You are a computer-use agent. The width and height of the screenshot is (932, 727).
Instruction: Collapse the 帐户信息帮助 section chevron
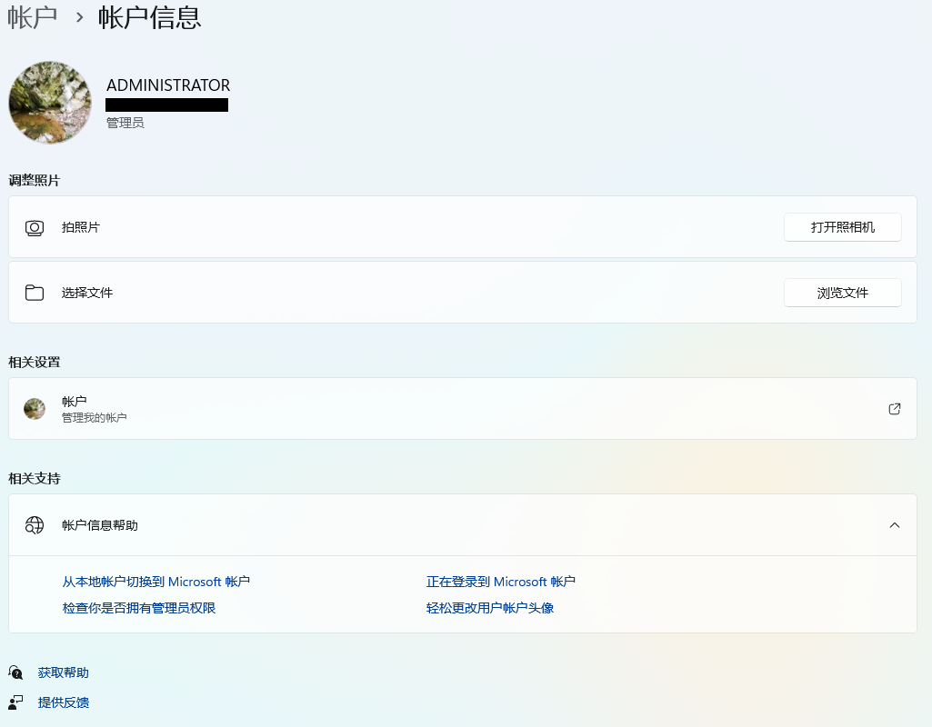pyautogui.click(x=895, y=525)
